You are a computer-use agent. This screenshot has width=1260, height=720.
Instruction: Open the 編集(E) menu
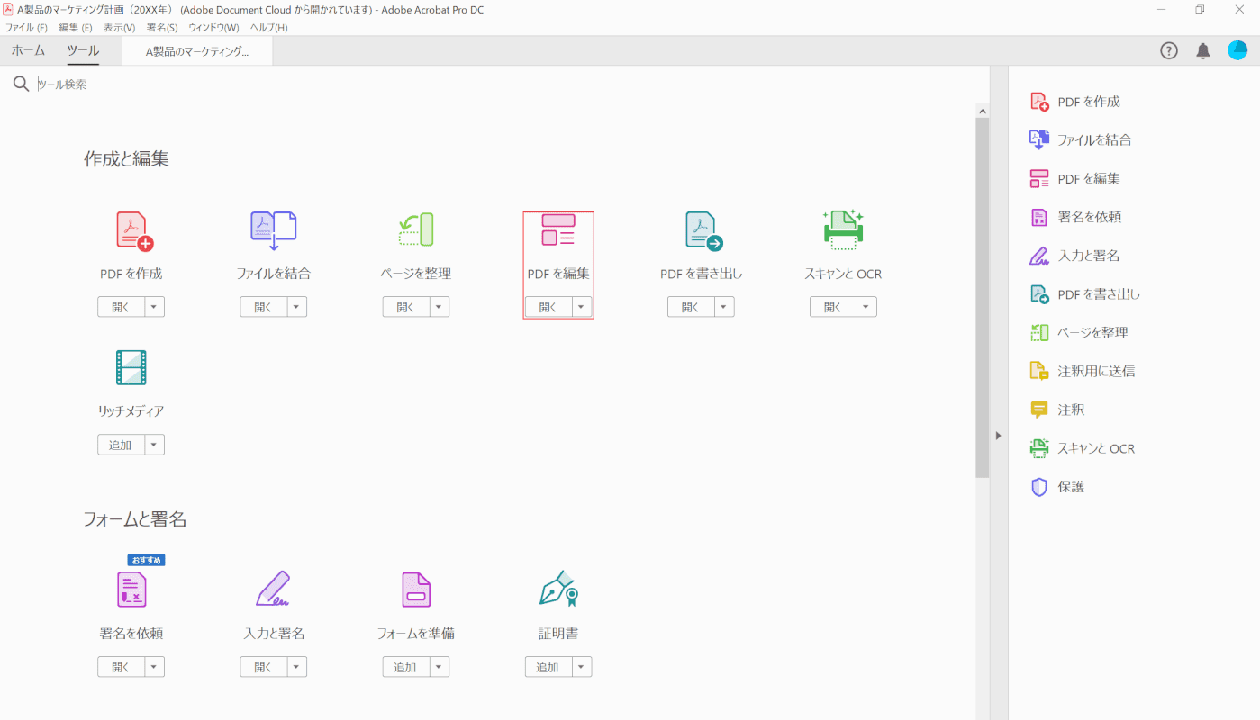click(x=76, y=28)
